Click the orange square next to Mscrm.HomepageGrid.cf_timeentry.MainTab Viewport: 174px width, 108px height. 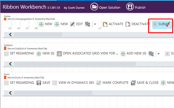click(x=5, y=19)
